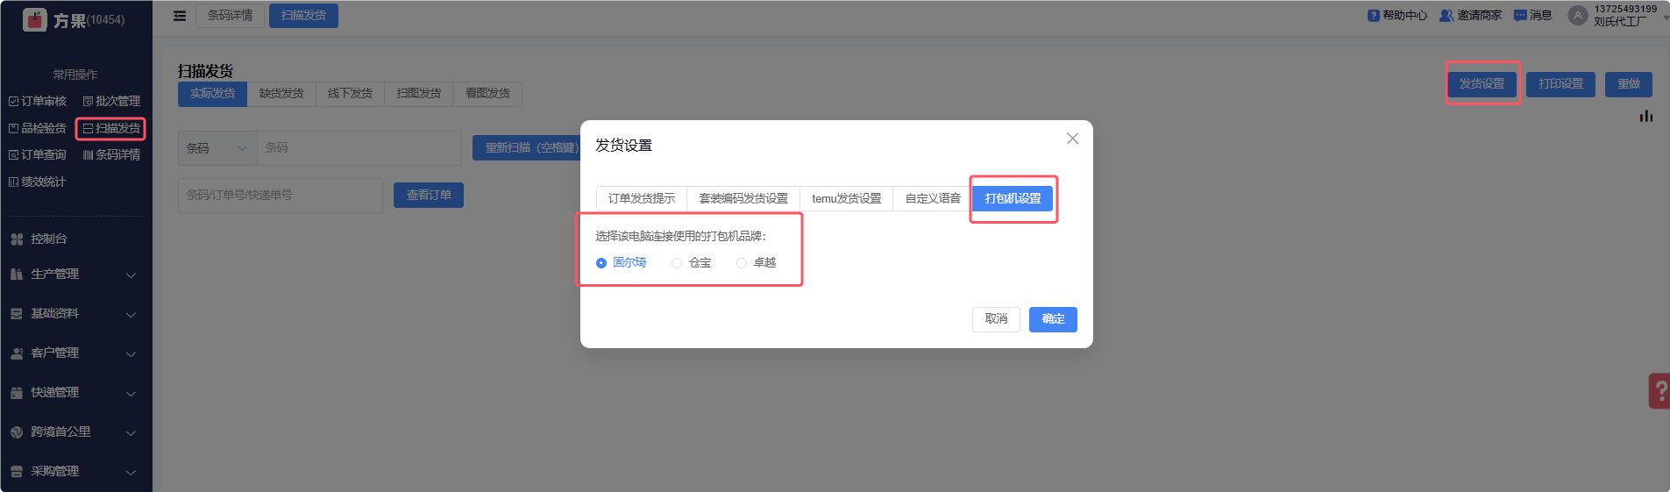Open 条码详情 in common operations sidebar
Image resolution: width=1670 pixels, height=492 pixels.
pos(111,154)
